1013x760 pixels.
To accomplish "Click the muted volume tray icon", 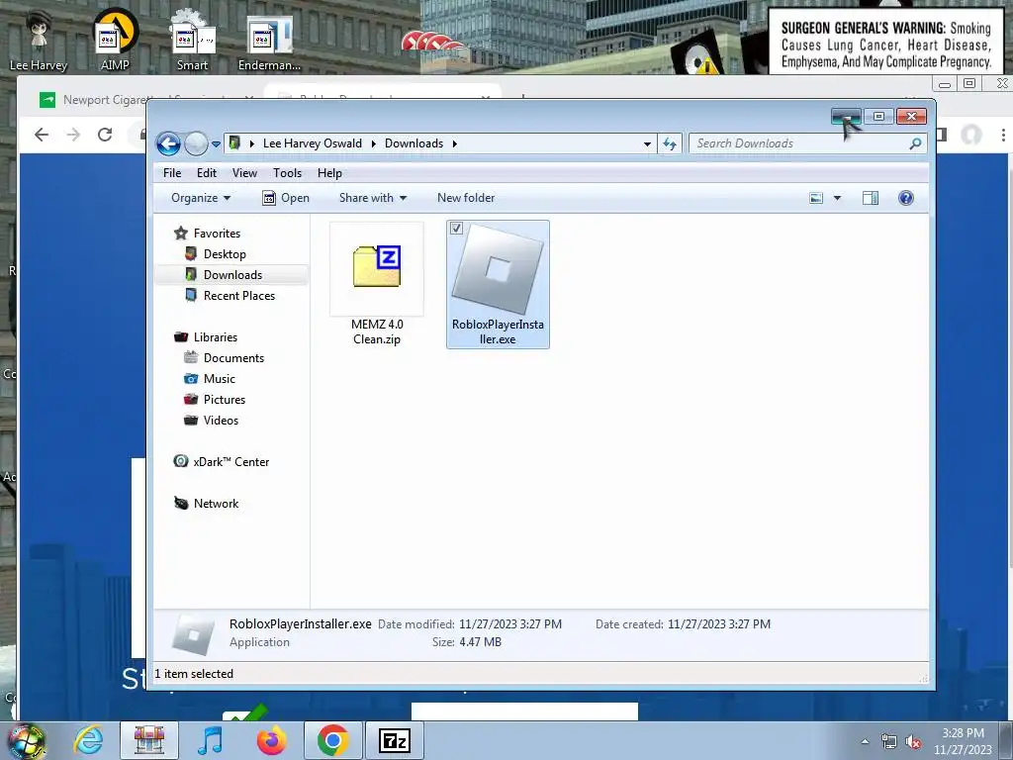I will (913, 742).
